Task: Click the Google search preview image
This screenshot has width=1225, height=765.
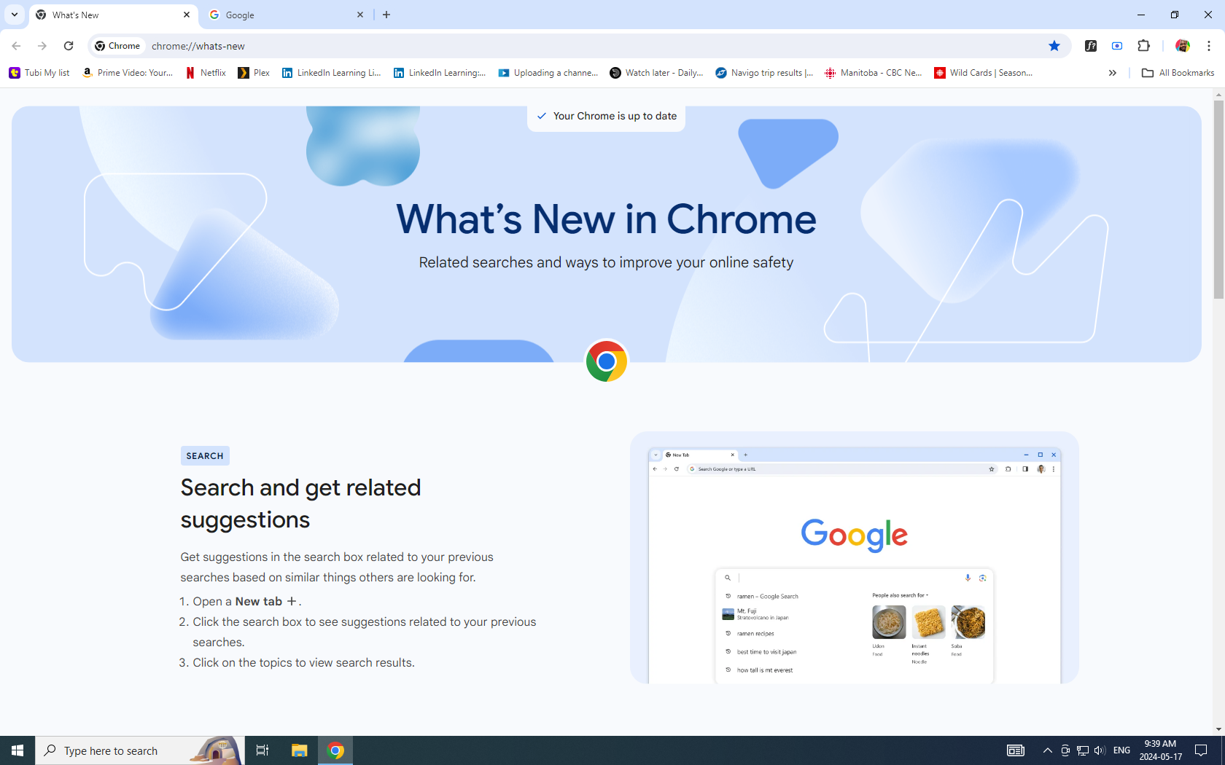Action: tap(854, 558)
